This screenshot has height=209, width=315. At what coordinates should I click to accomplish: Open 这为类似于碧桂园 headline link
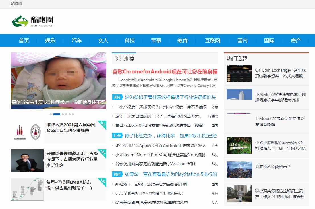coord(170,97)
